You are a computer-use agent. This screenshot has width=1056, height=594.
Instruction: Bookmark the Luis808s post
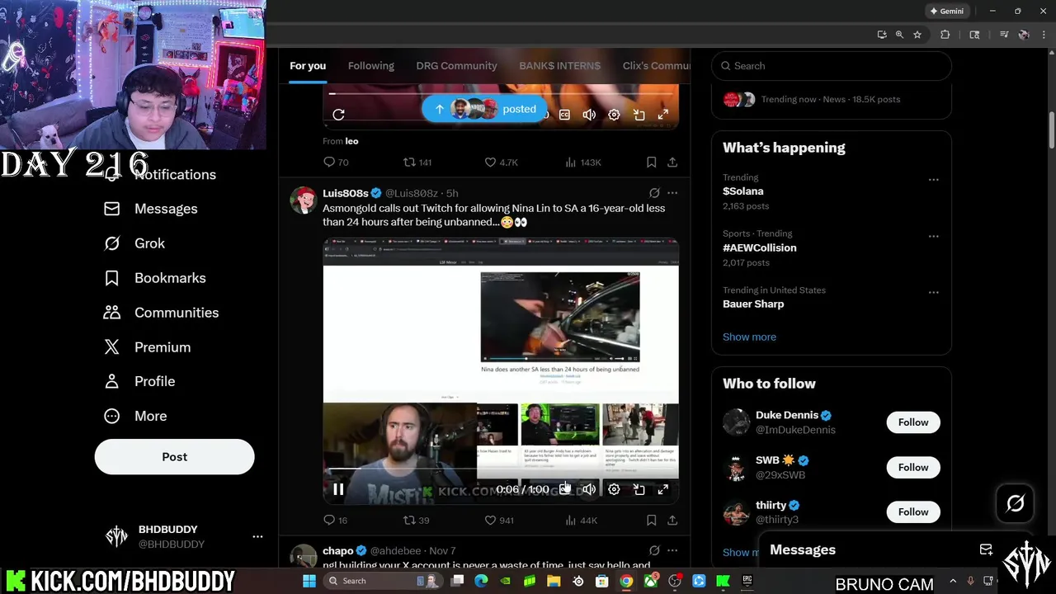(x=651, y=521)
